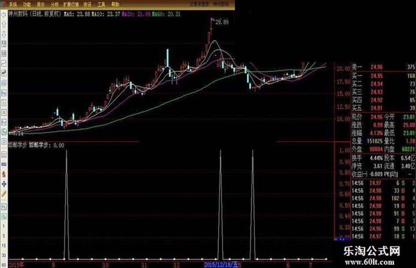
Task: Click the 涨跌 value 0.99
Action: point(378,125)
